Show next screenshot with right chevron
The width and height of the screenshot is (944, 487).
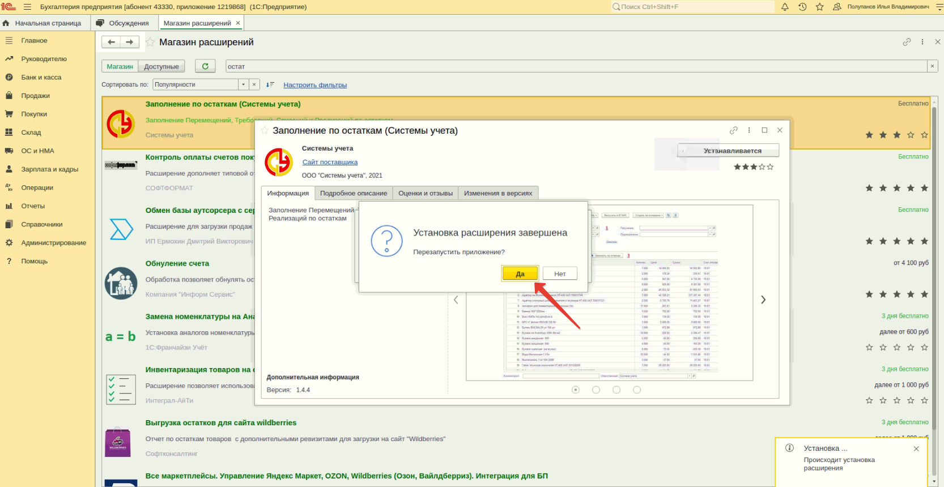763,300
